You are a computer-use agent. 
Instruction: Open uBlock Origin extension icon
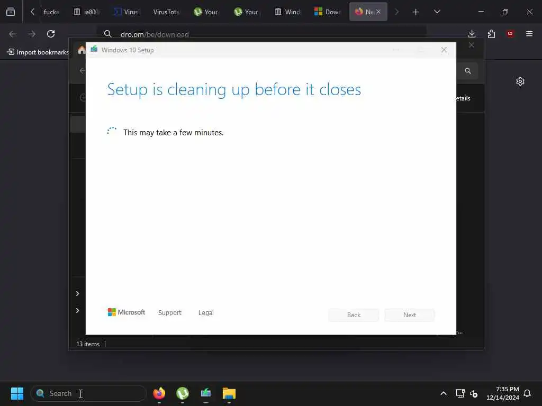coord(510,34)
